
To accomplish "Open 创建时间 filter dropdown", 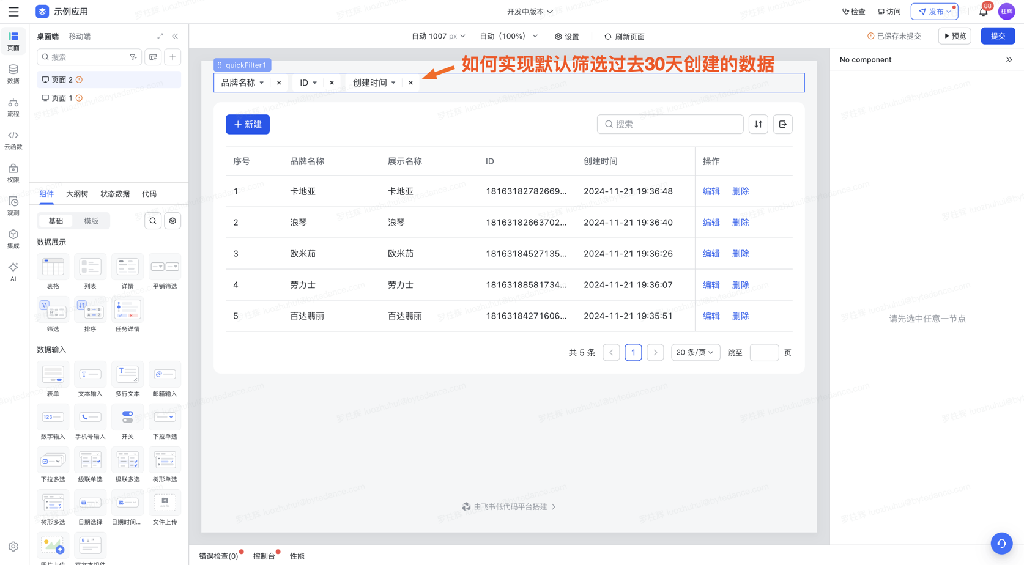I will tap(374, 83).
